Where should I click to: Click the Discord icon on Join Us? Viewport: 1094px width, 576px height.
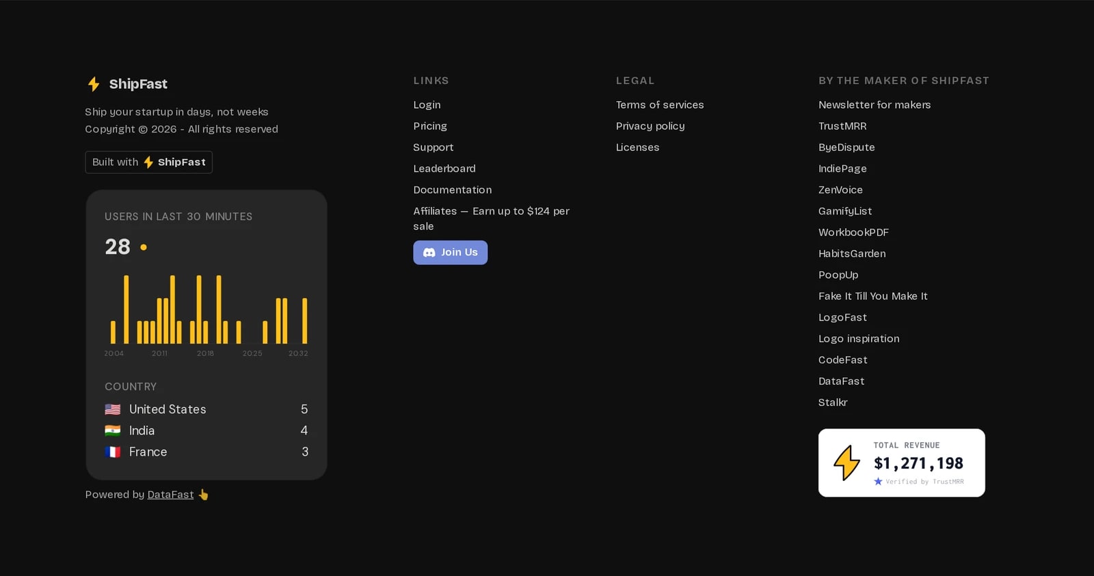coord(429,253)
